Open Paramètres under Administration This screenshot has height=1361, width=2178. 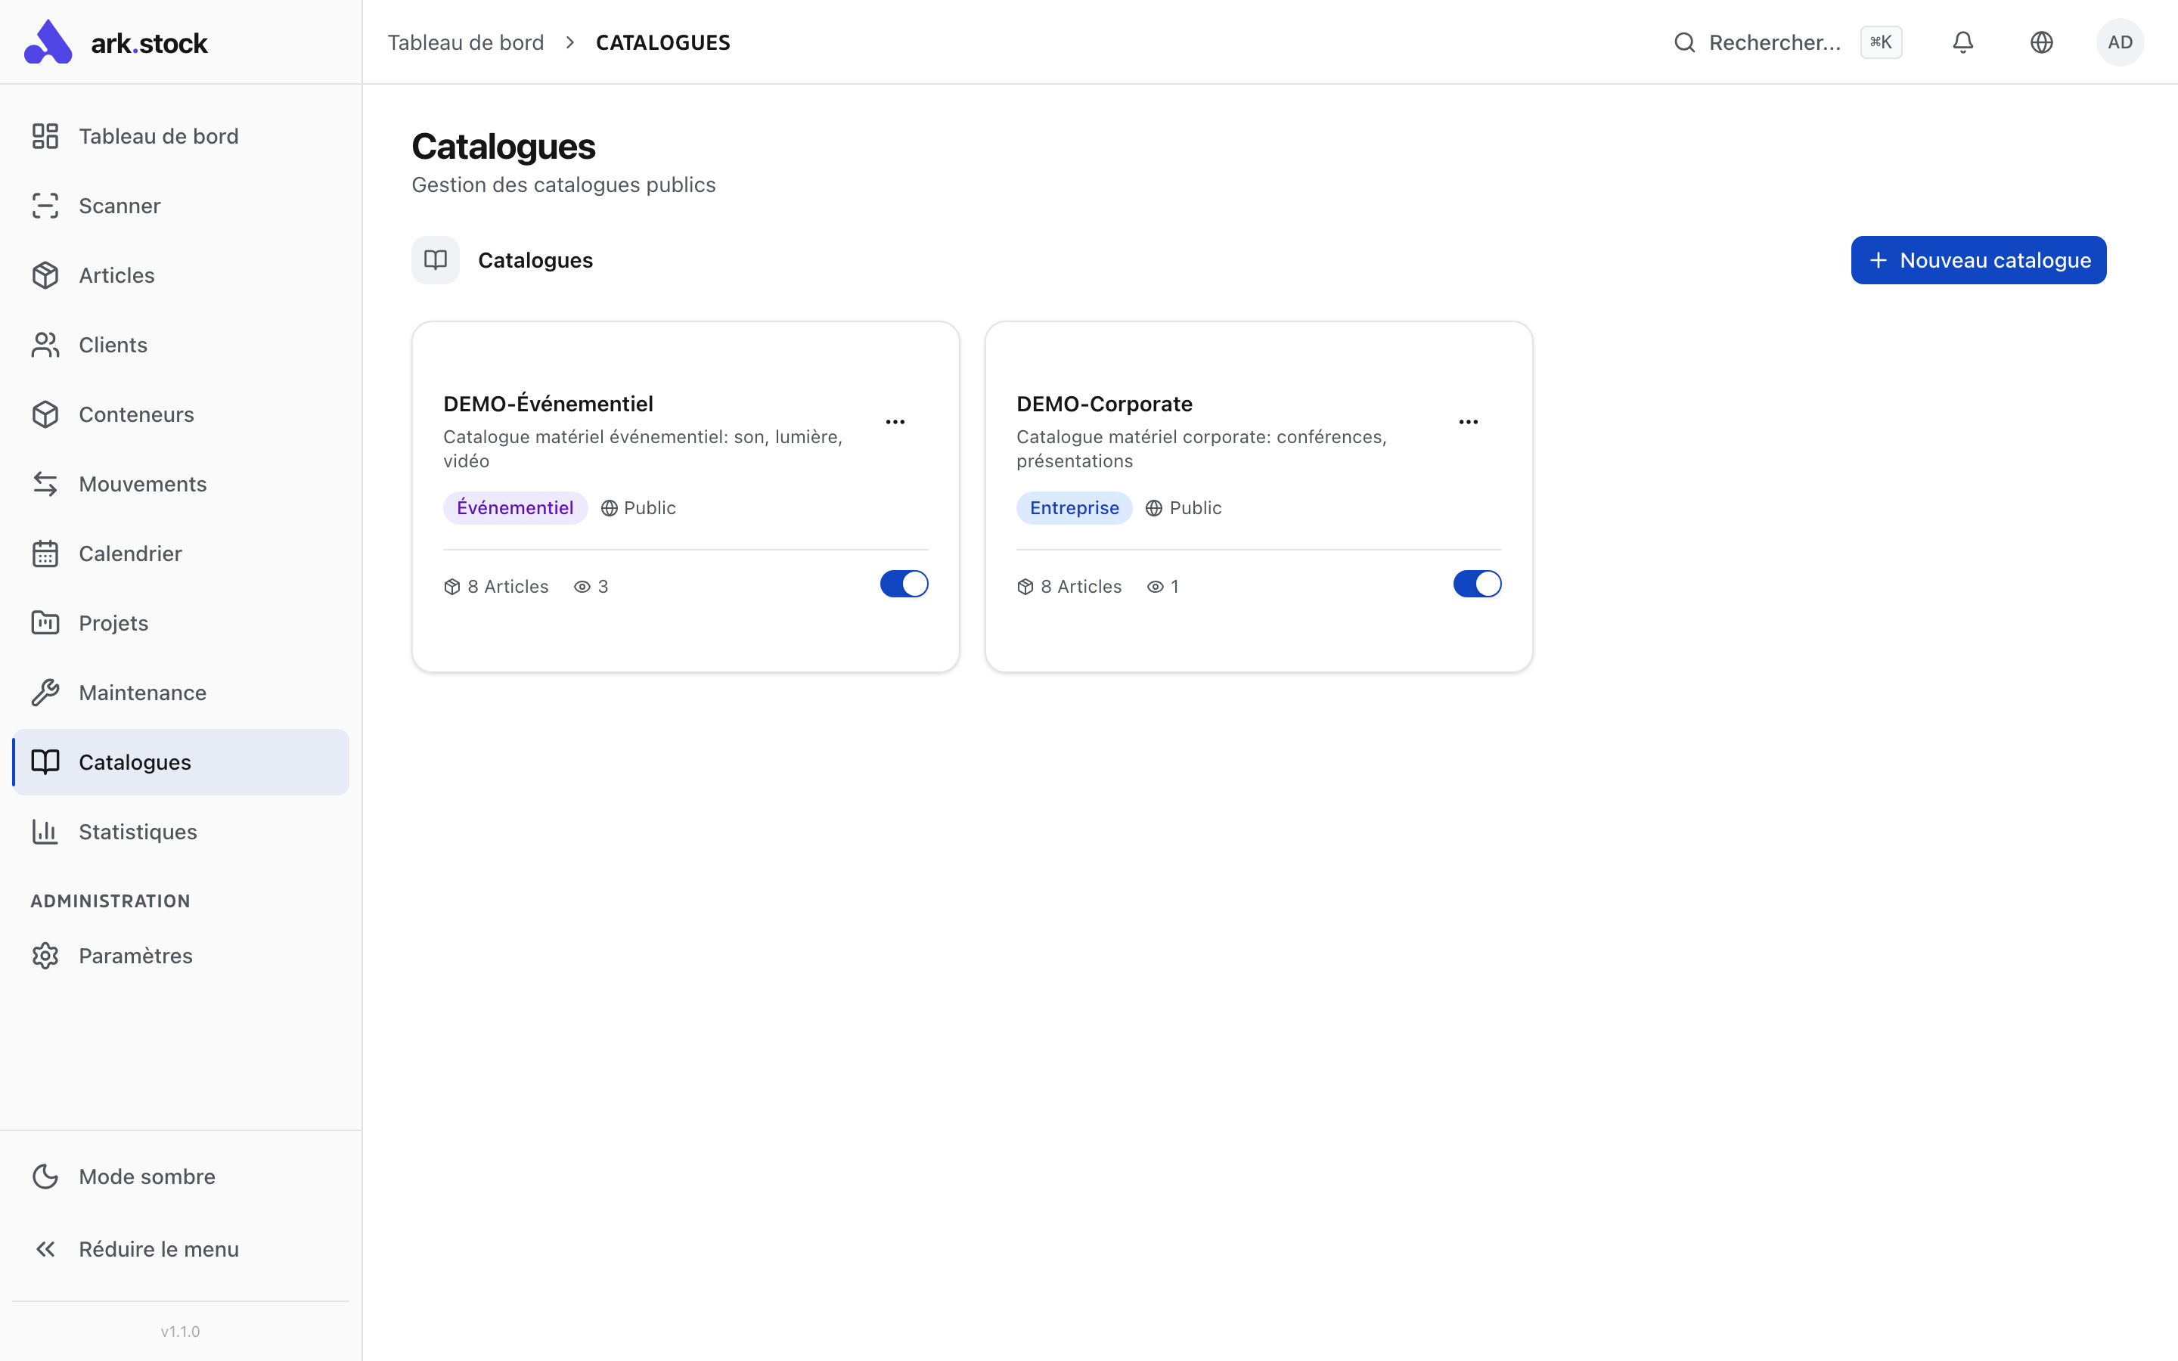click(x=135, y=955)
